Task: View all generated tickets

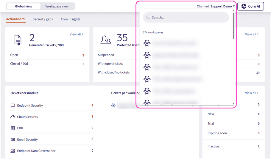Action: pyautogui.click(x=77, y=34)
